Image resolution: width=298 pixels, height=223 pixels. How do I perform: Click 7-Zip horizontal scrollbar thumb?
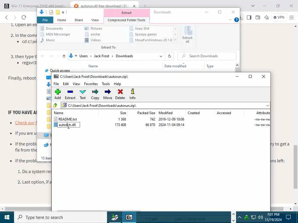click(99, 211)
